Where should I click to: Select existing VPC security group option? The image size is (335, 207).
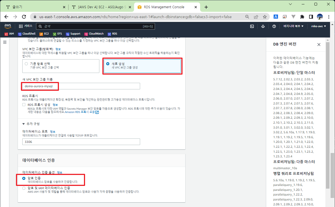pos(61,66)
